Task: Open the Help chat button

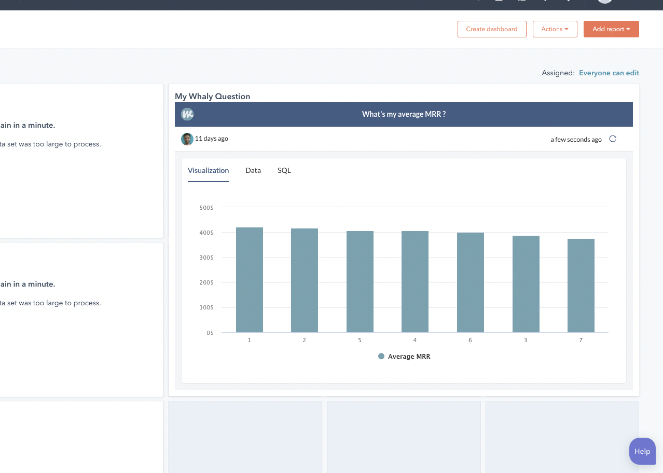Action: click(642, 451)
